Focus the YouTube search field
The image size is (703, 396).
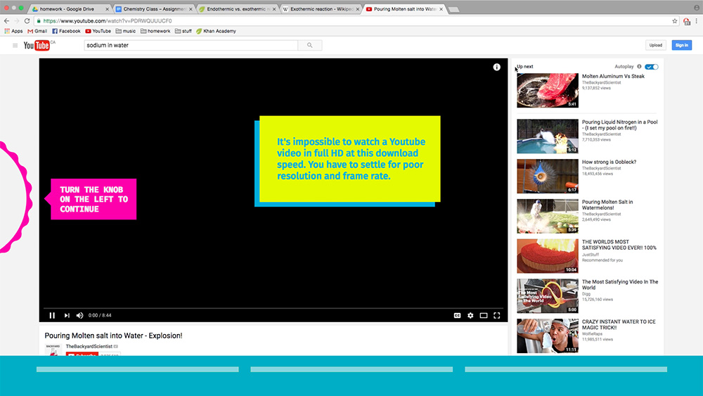click(191, 45)
